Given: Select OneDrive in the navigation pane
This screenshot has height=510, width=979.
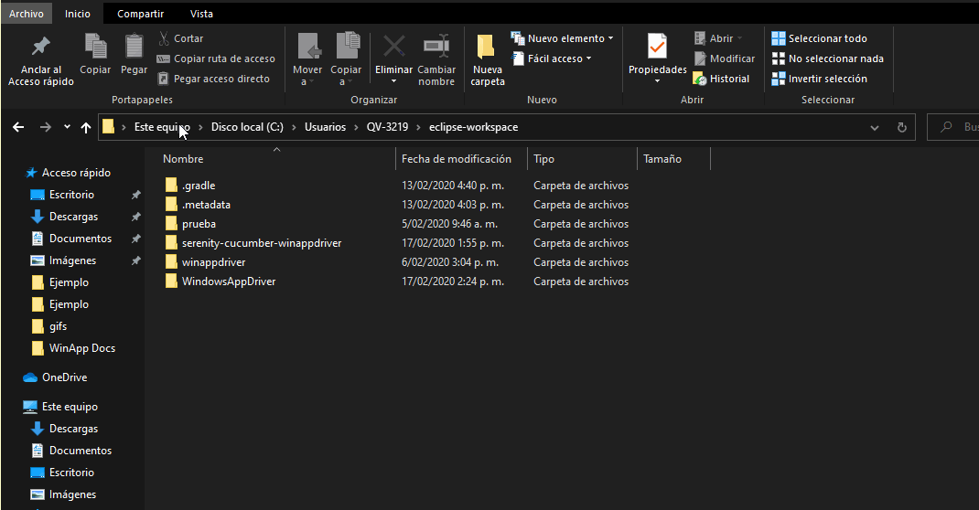Looking at the screenshot, I should click(x=64, y=377).
